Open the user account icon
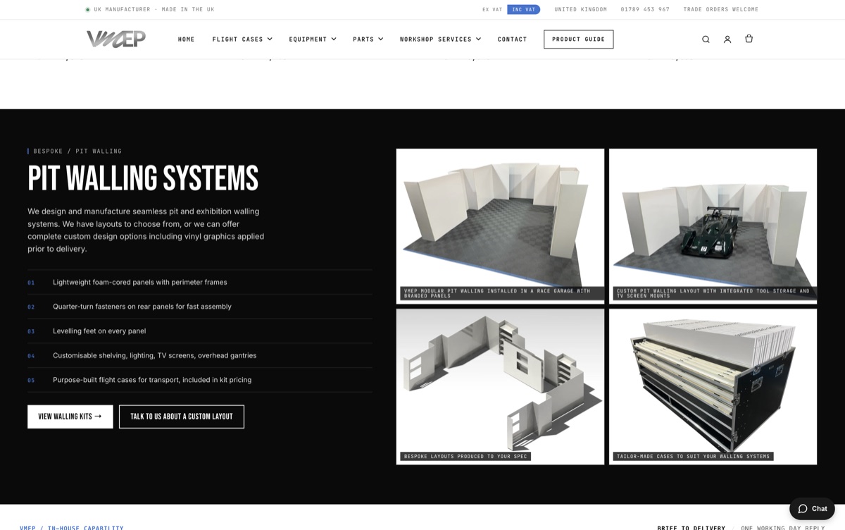This screenshot has height=530, width=845. click(727, 39)
